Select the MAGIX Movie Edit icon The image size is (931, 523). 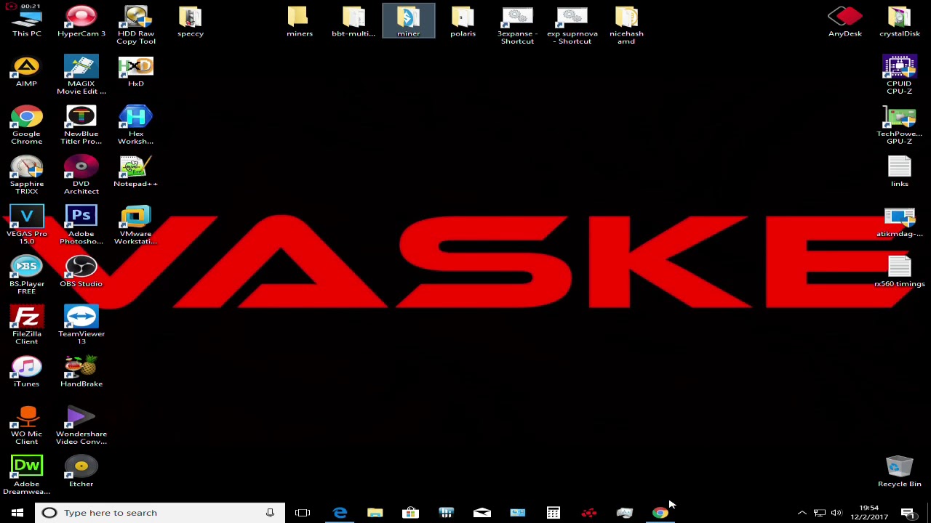coord(81,76)
